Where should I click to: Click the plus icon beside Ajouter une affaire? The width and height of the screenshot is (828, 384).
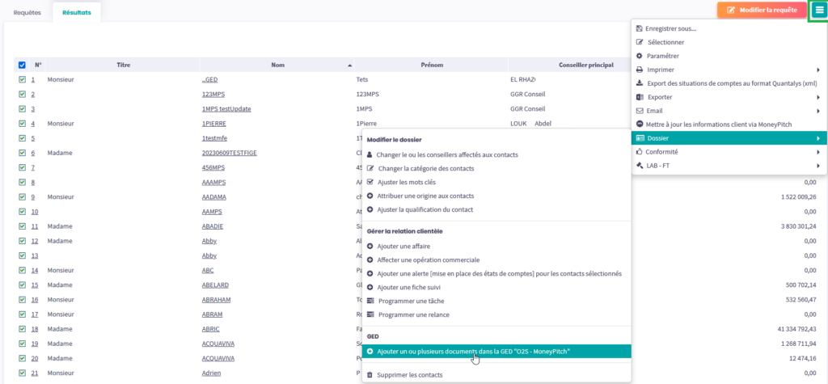(x=370, y=246)
